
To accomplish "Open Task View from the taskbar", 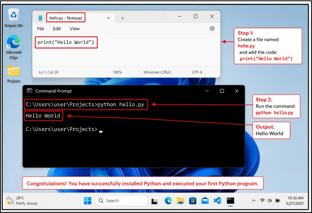I will coord(155,201).
